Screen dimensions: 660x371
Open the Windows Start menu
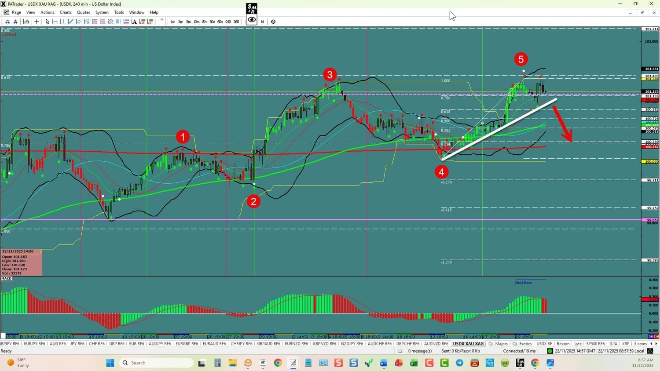(110, 363)
